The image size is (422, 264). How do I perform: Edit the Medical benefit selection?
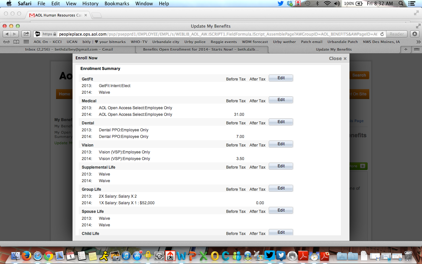click(x=281, y=100)
